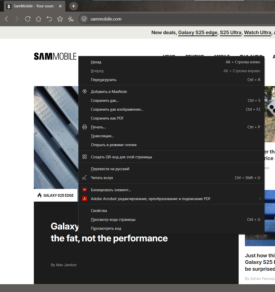Open the 'Just how thi...' article headline
The height and width of the screenshot is (292, 275).
coord(260,262)
